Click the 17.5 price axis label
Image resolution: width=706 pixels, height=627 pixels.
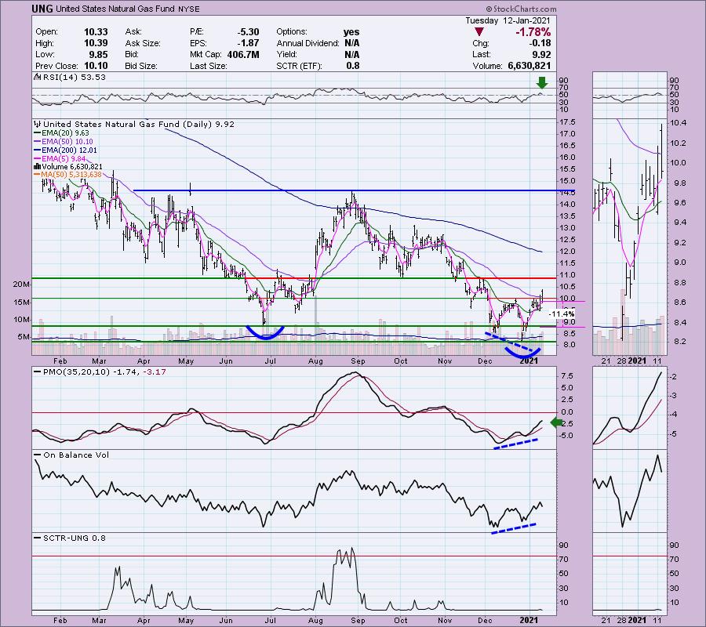click(x=567, y=122)
